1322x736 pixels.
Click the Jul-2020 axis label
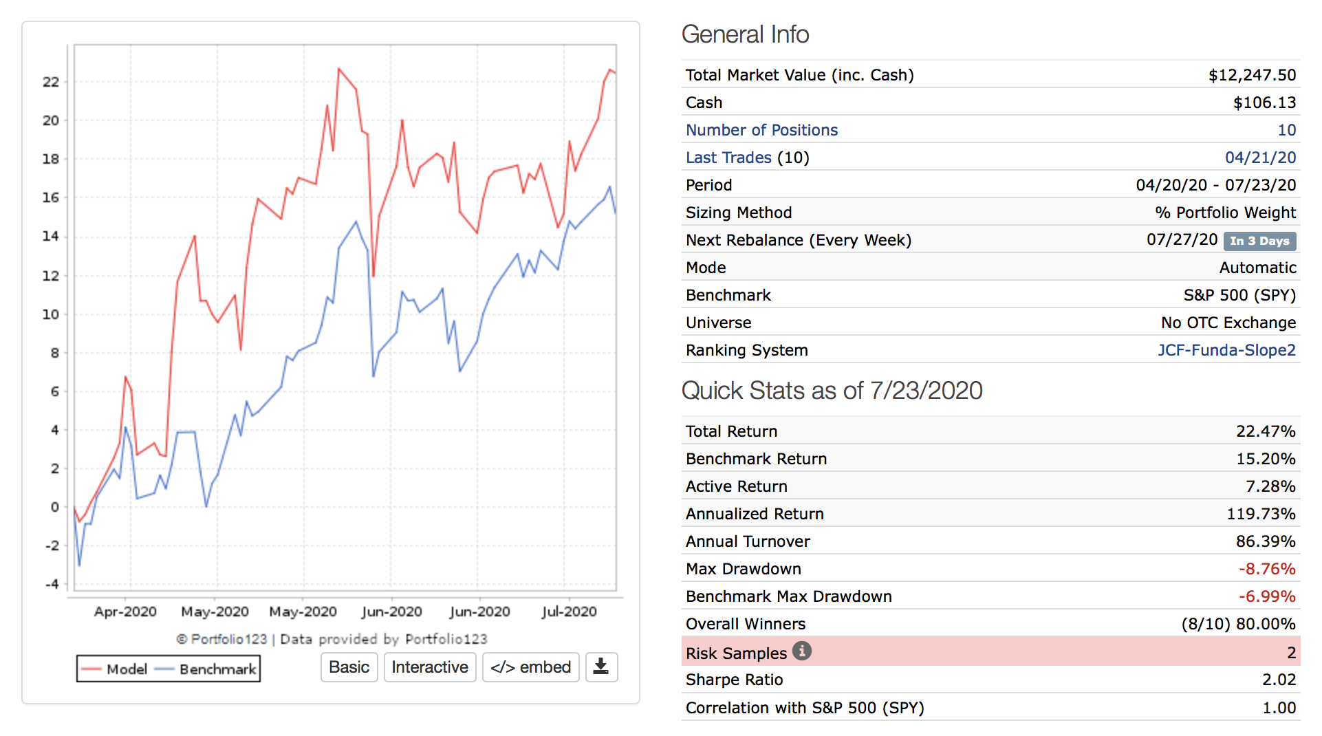coord(569,611)
